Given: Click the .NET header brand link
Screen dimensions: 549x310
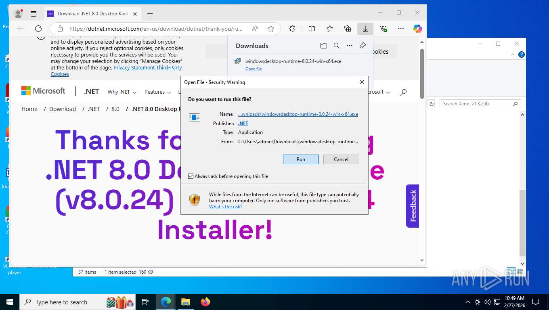Looking at the screenshot, I should click(x=92, y=92).
